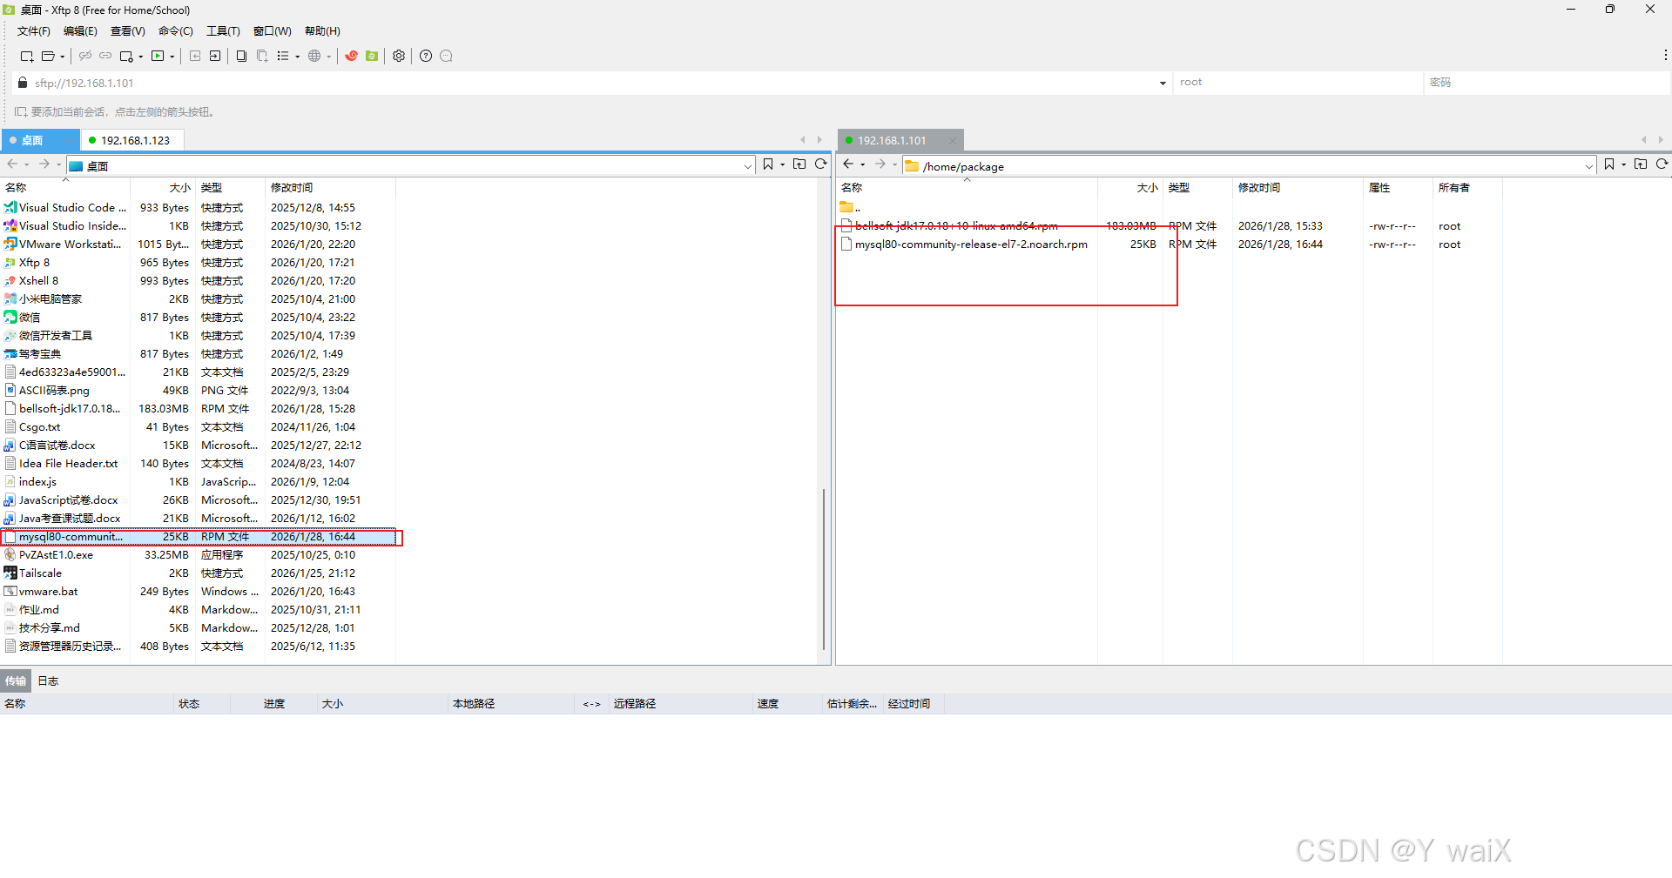Expand the Open Session dropdown arrow
The height and width of the screenshot is (878, 1672).
(63, 57)
